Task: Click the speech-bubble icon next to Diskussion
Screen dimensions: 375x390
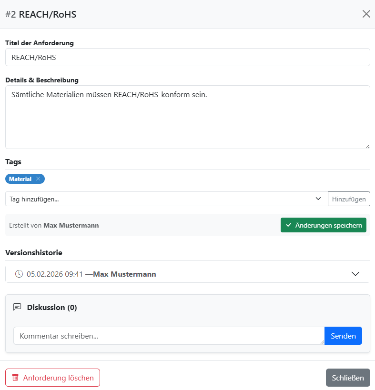Action: click(x=17, y=307)
